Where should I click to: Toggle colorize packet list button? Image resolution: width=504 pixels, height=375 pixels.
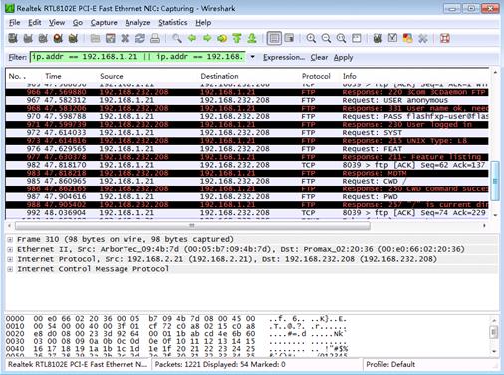click(x=274, y=38)
